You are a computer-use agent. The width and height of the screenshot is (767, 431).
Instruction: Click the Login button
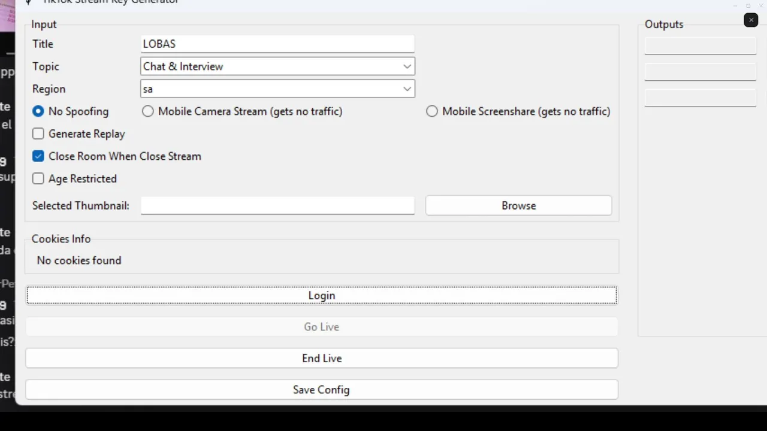point(322,295)
